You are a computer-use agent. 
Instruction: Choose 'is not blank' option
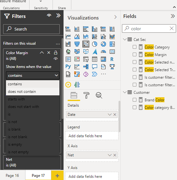point(33,137)
